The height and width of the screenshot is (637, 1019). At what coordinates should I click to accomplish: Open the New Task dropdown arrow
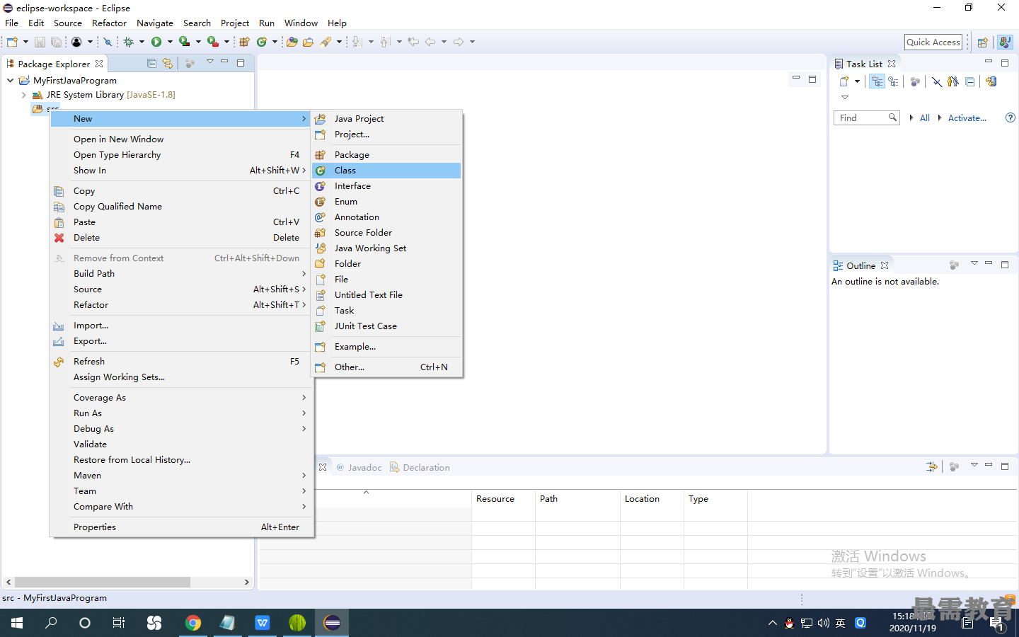[857, 81]
